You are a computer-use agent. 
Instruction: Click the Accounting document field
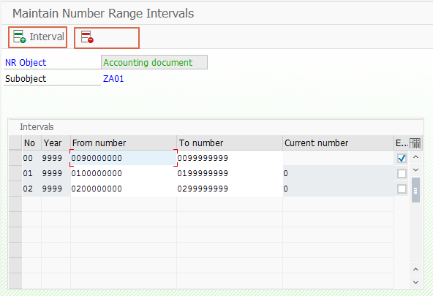point(154,62)
